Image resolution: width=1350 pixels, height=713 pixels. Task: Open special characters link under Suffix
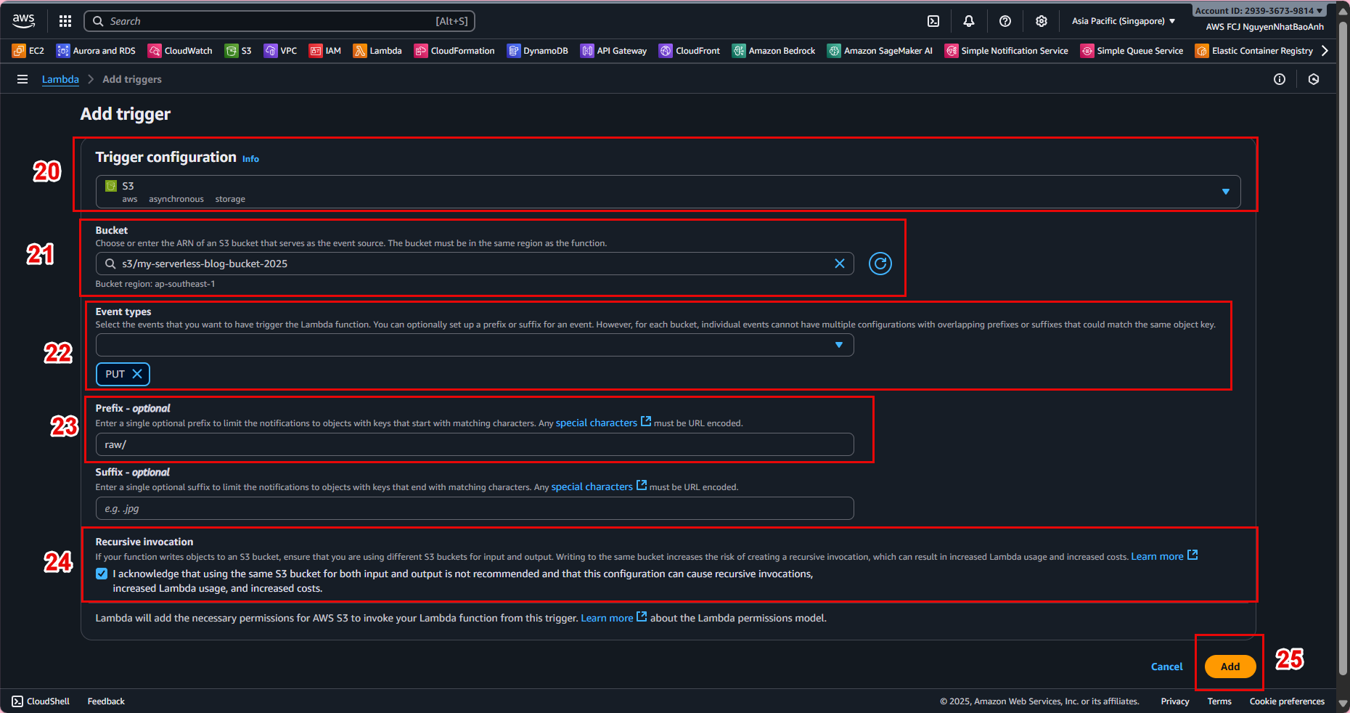click(x=600, y=486)
